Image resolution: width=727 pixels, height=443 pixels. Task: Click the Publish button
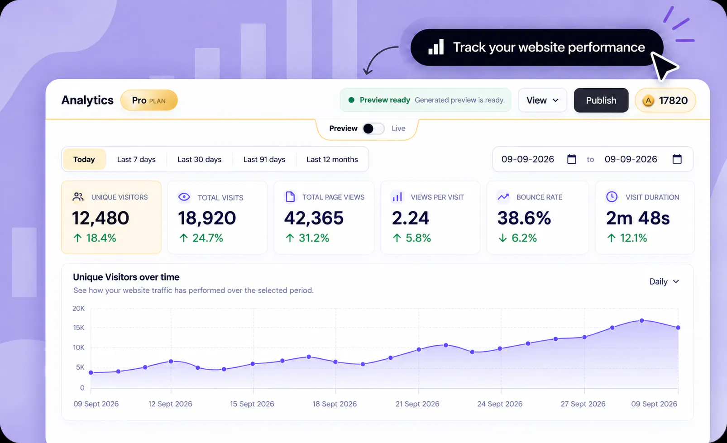click(x=601, y=100)
